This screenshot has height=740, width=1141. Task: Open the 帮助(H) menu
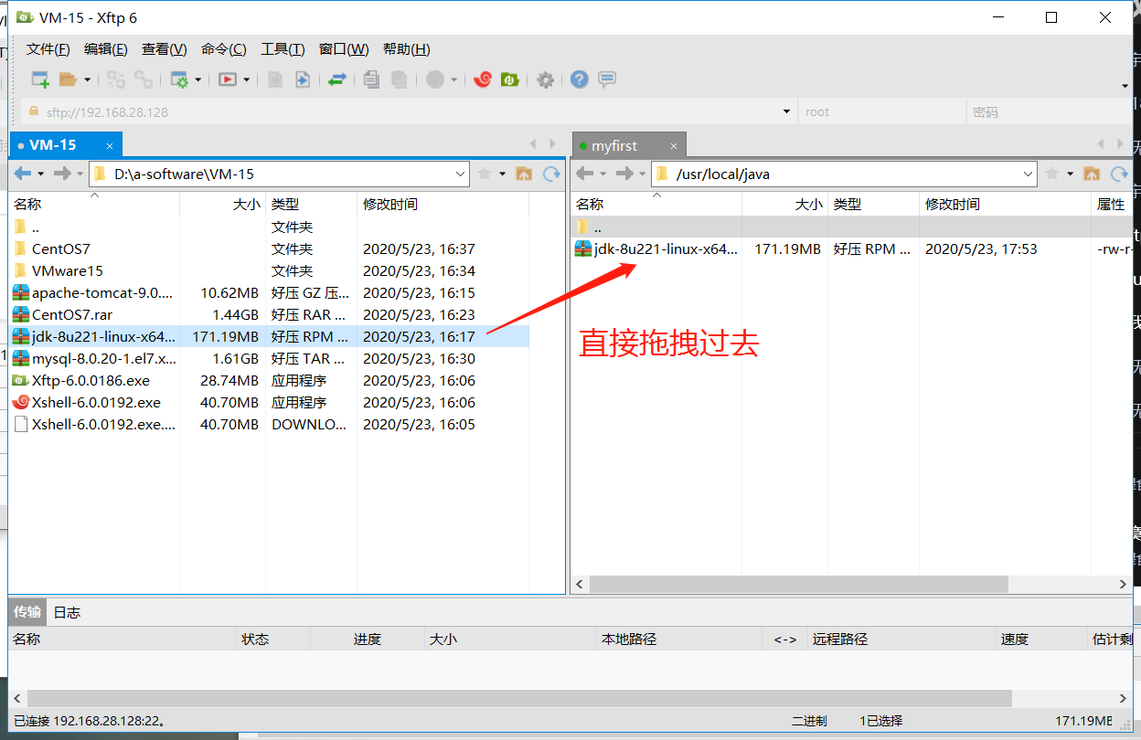pyautogui.click(x=406, y=49)
